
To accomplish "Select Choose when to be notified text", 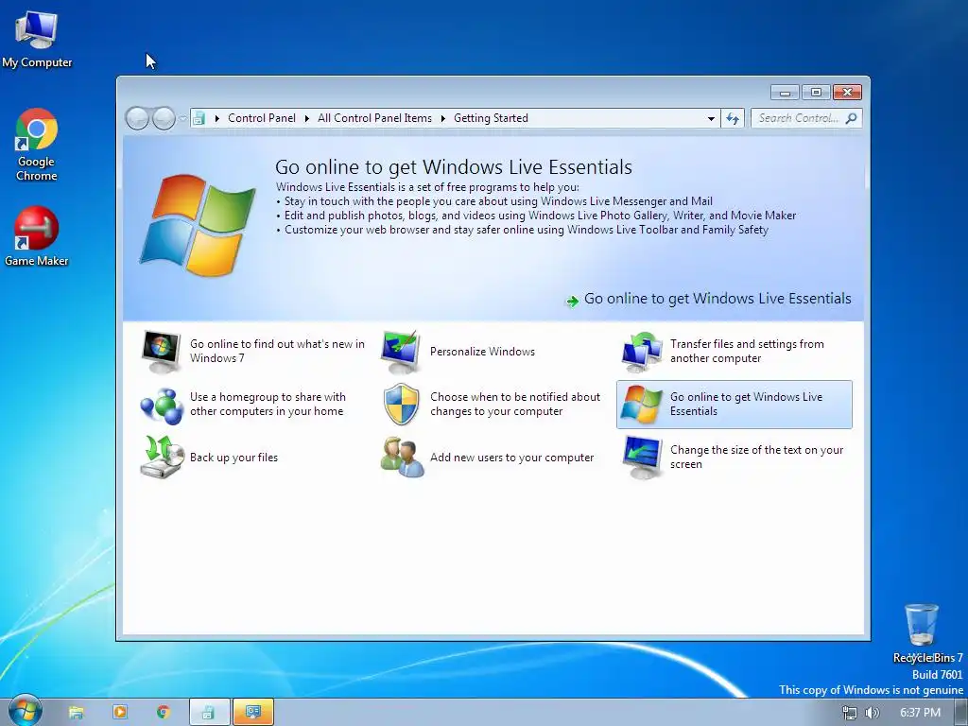I will tap(515, 405).
